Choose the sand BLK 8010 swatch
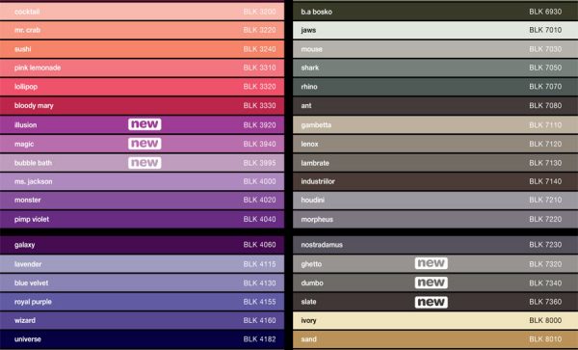 (x=435, y=339)
